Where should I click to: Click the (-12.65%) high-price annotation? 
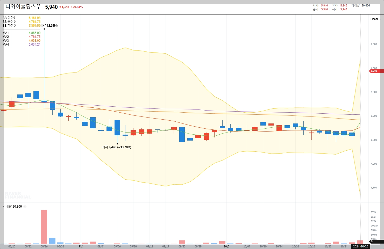coord(51,26)
